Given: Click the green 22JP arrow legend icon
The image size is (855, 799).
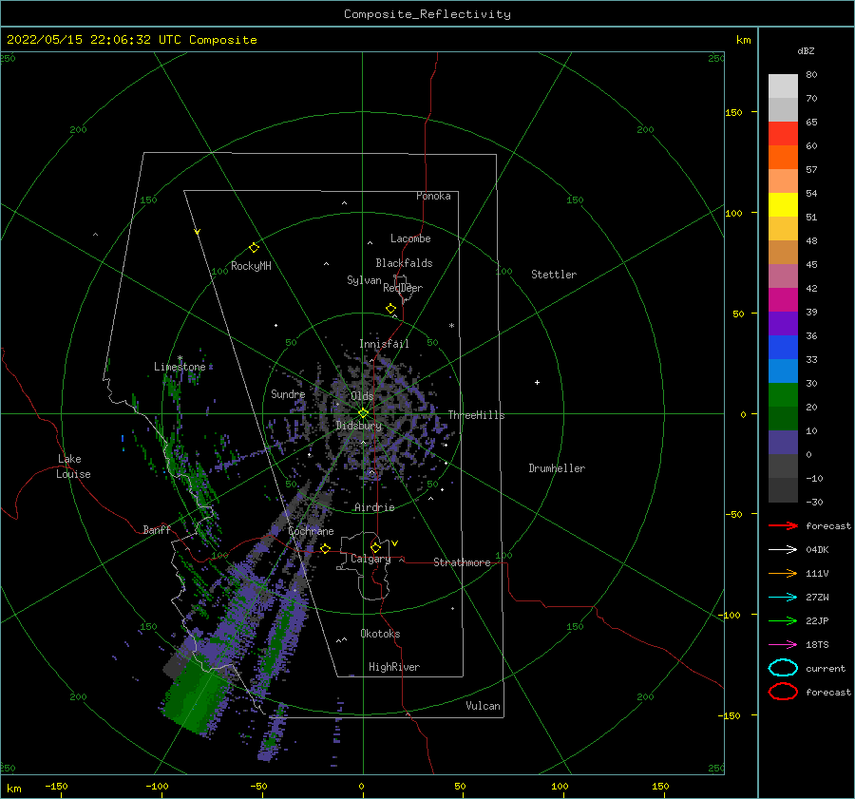Looking at the screenshot, I should (783, 620).
